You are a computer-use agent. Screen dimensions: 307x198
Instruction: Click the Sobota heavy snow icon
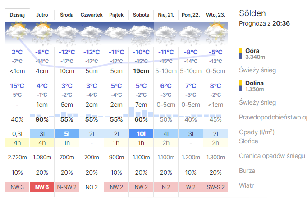click(141, 32)
